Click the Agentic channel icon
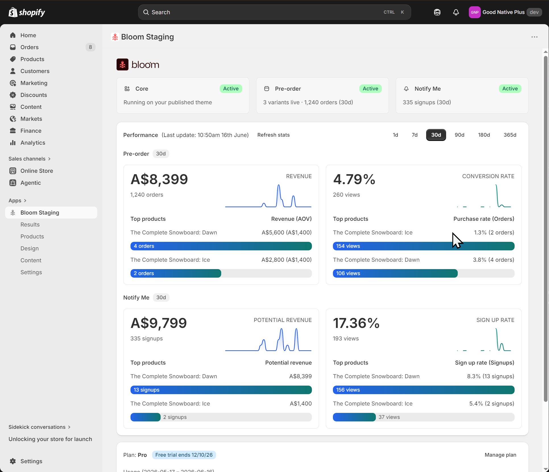Viewport: 549px width, 472px height. coord(13,183)
